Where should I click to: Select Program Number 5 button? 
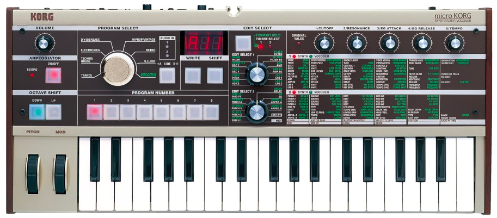click(x=161, y=112)
